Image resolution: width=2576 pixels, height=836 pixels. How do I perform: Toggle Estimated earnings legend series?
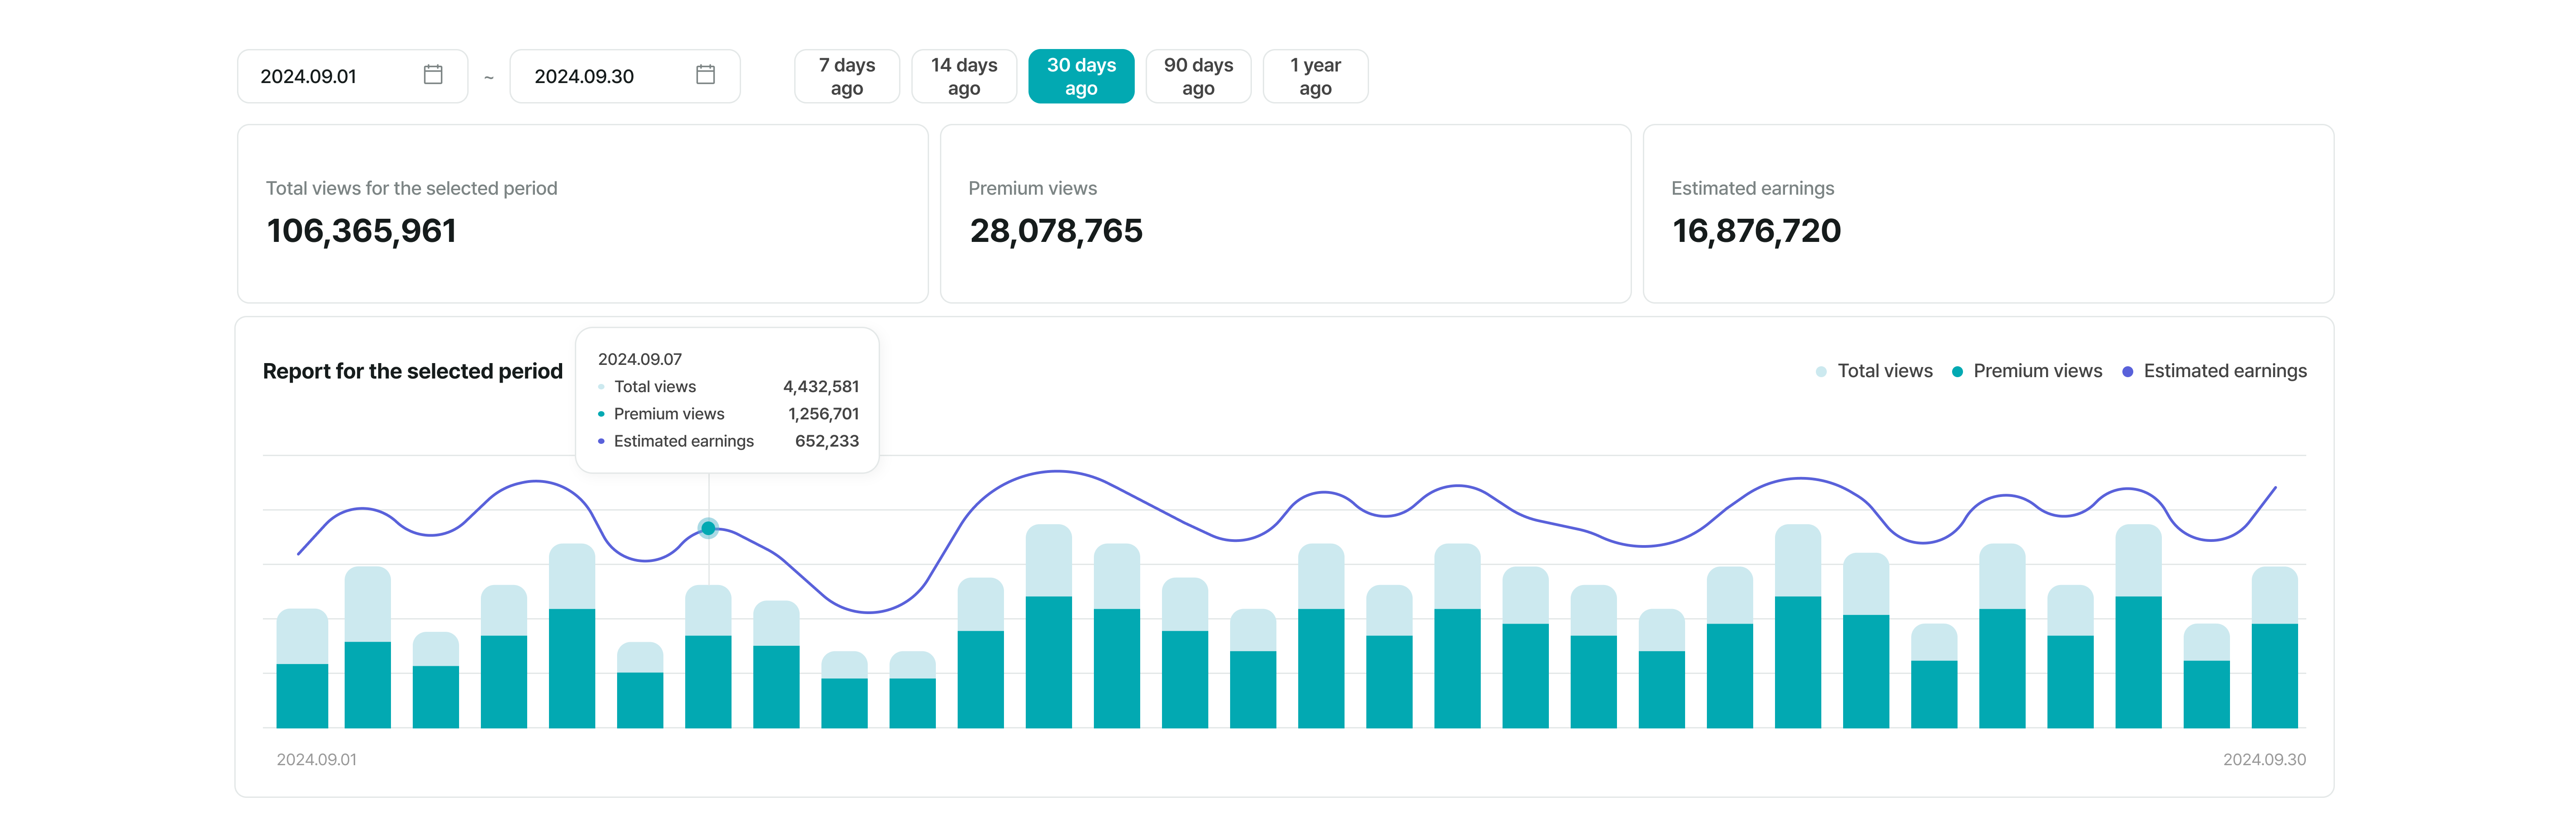2224,371
